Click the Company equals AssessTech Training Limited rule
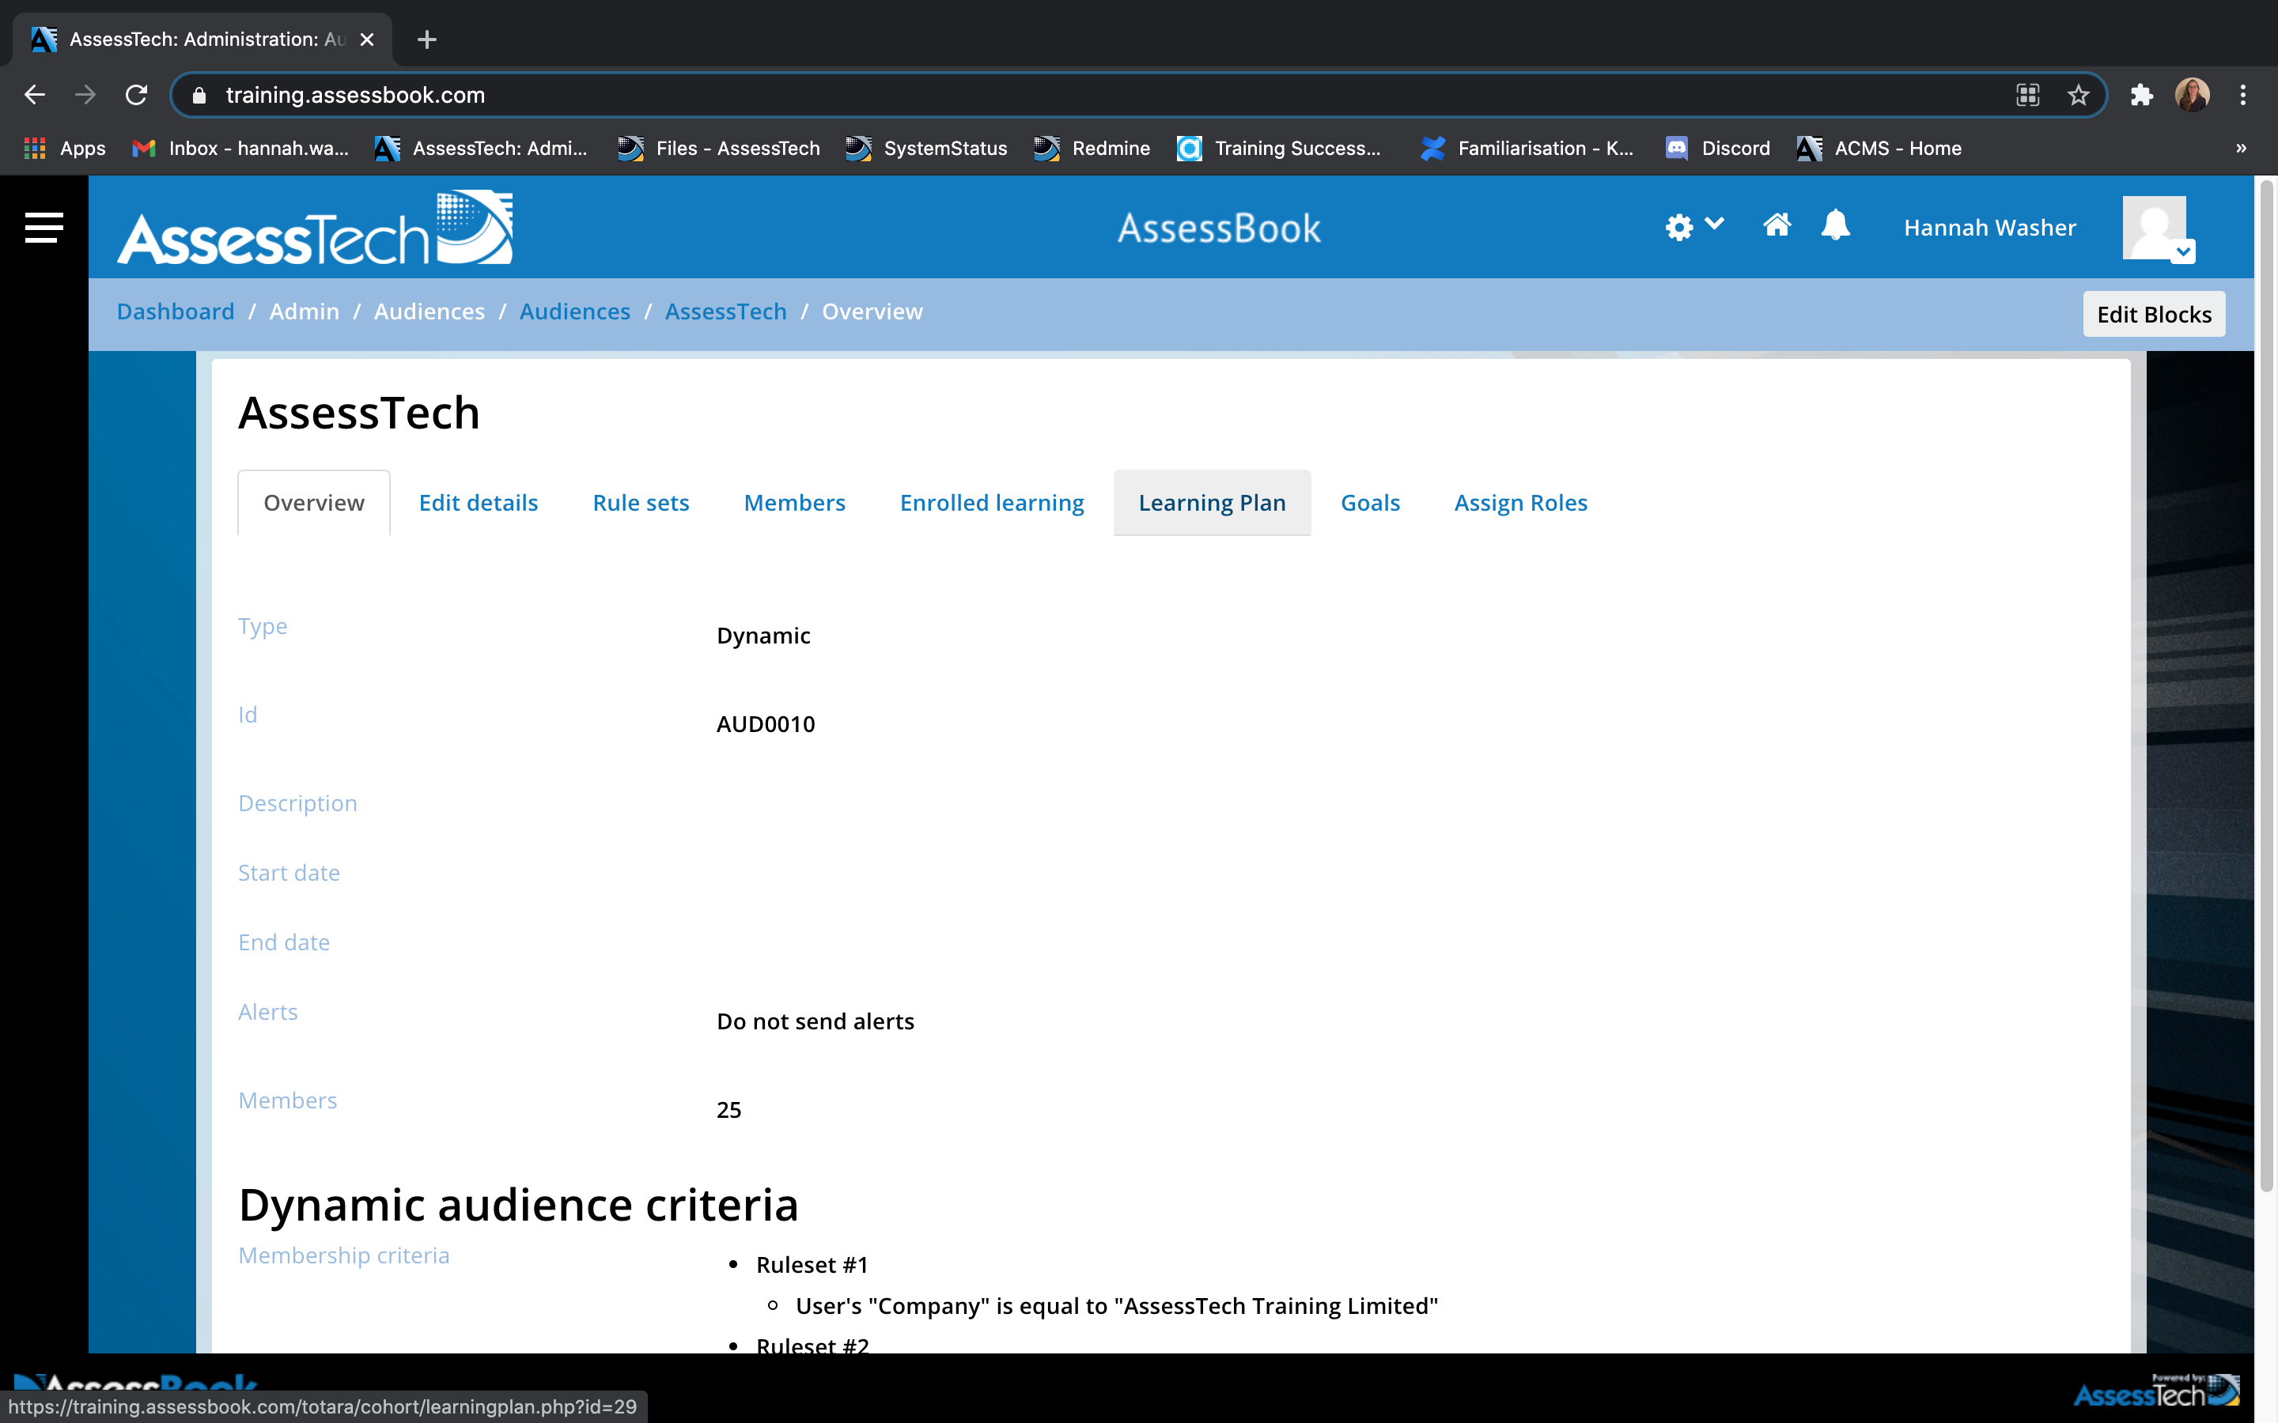2278x1423 pixels. pos(1116,1306)
